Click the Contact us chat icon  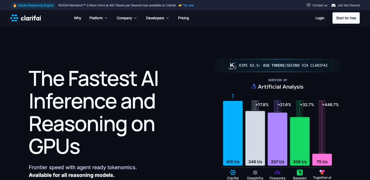click(x=309, y=5)
